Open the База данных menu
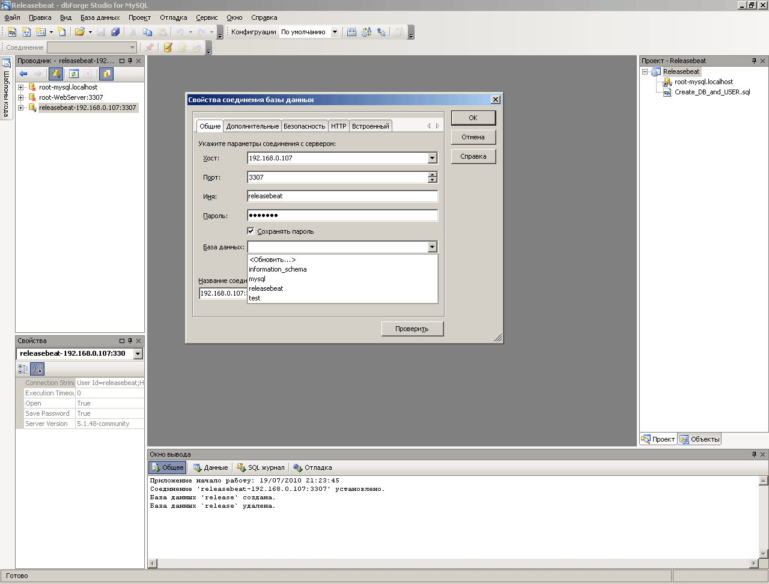Viewport: 769px width, 584px height. coord(100,17)
